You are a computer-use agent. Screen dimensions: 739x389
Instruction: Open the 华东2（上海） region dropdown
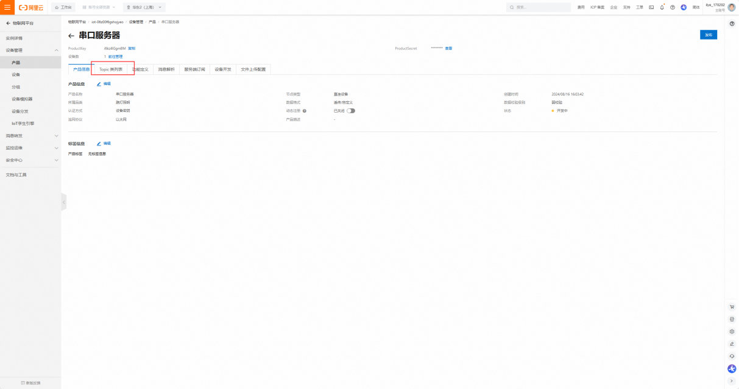144,7
